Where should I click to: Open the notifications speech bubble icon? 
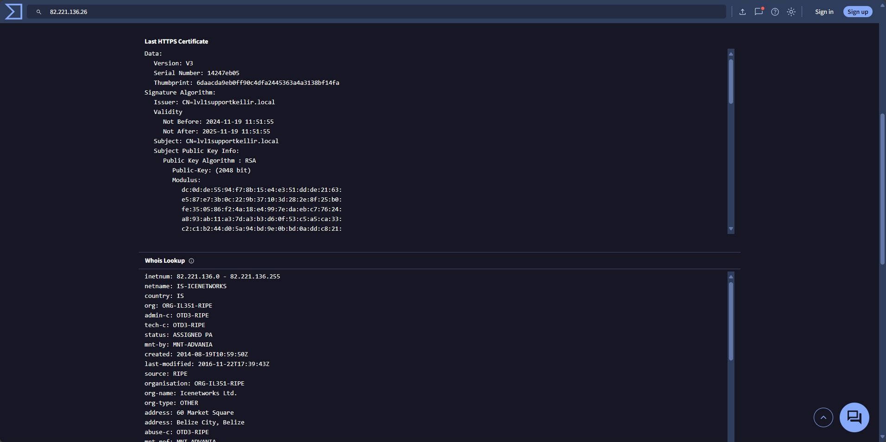(759, 12)
